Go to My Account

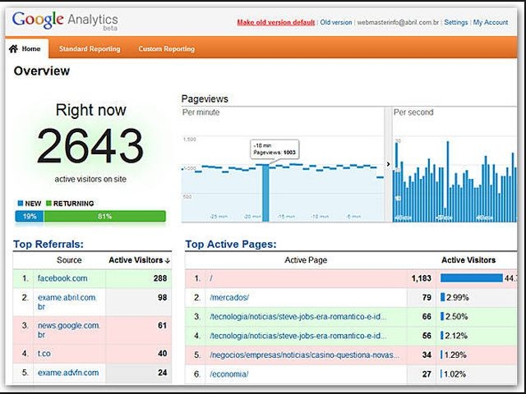pos(491,22)
